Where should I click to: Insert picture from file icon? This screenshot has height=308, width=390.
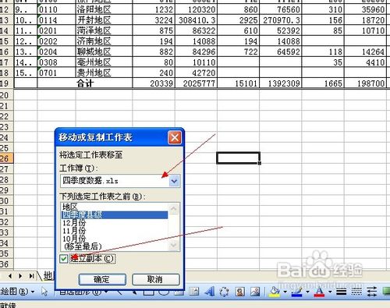[x=255, y=292]
